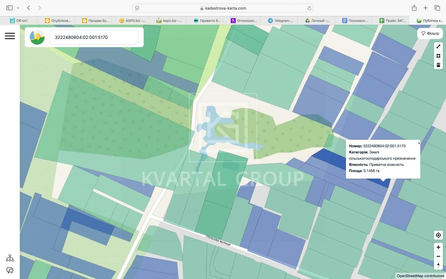
Task: Reset map north with compass arrow
Action: pos(438,265)
